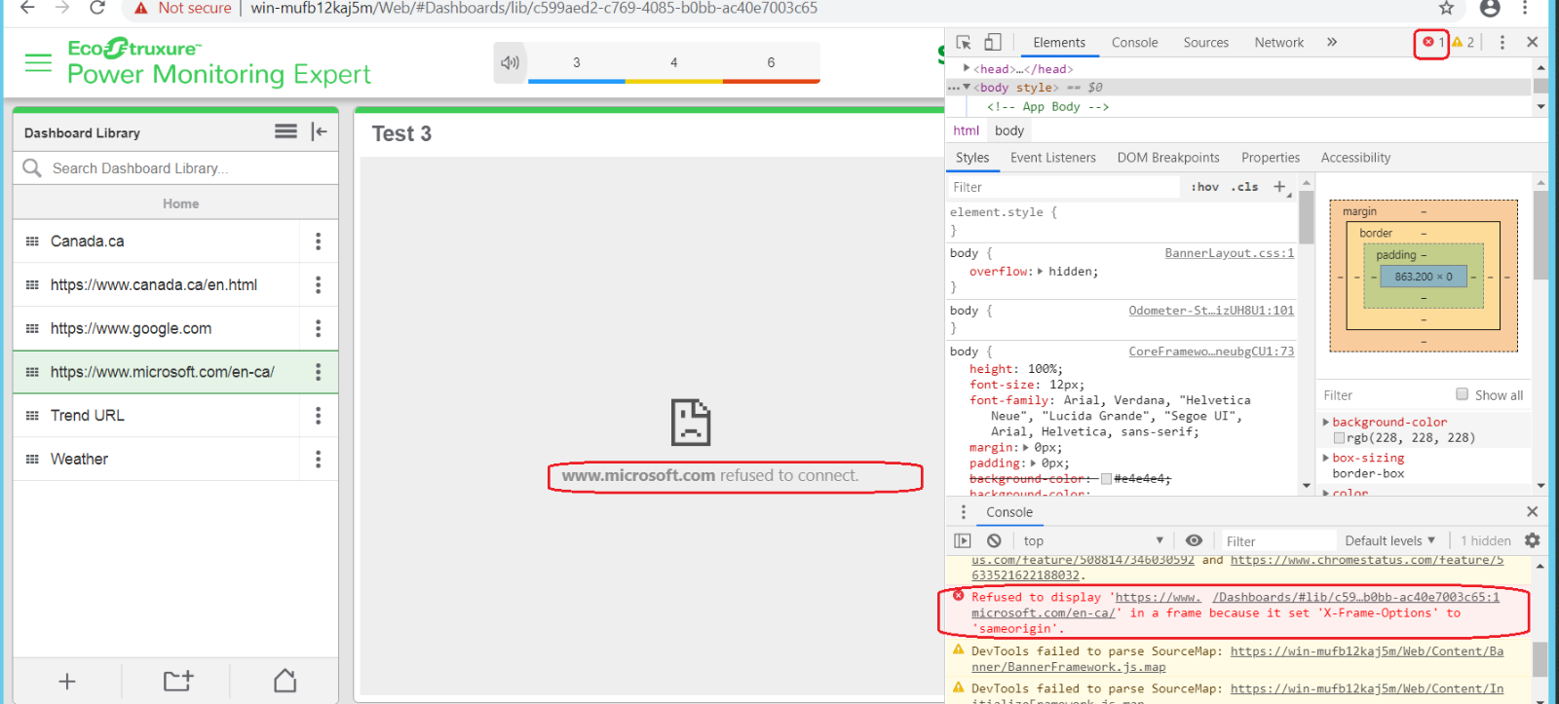1559x704 pixels.
Task: Open the BannerLayout.css:1 source link
Action: pos(1230,253)
